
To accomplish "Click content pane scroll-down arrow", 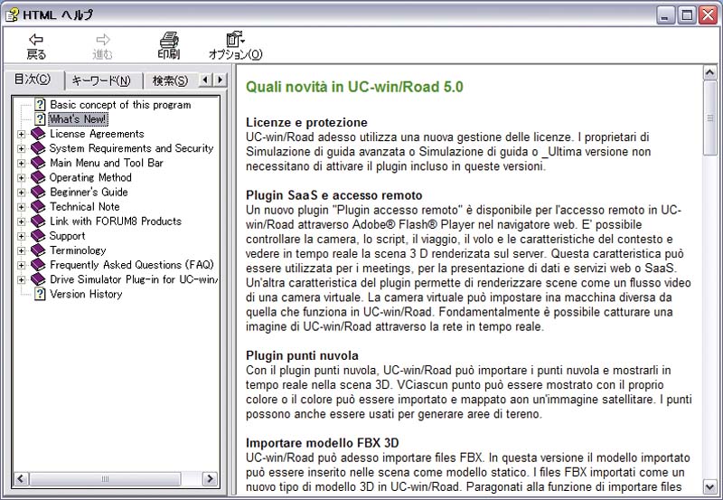I will point(709,486).
